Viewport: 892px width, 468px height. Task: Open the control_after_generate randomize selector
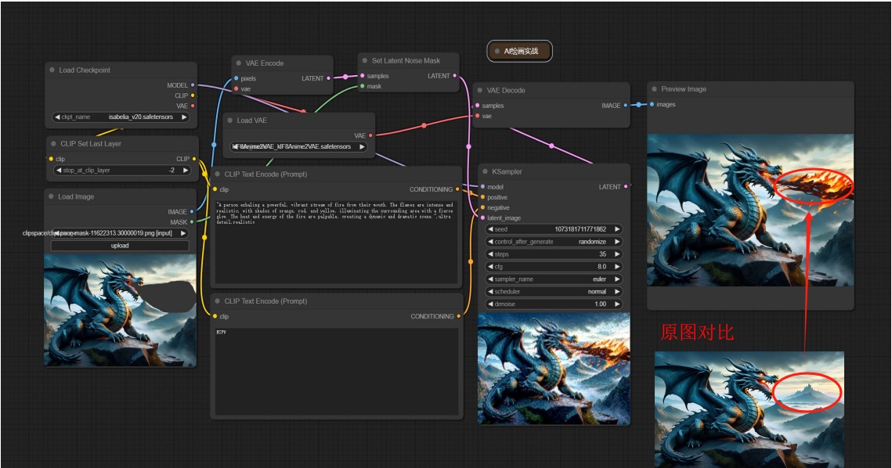[553, 242]
